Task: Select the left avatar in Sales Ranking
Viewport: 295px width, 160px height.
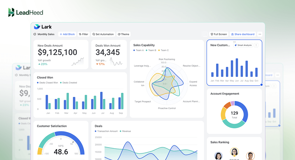Action: tap(218, 156)
